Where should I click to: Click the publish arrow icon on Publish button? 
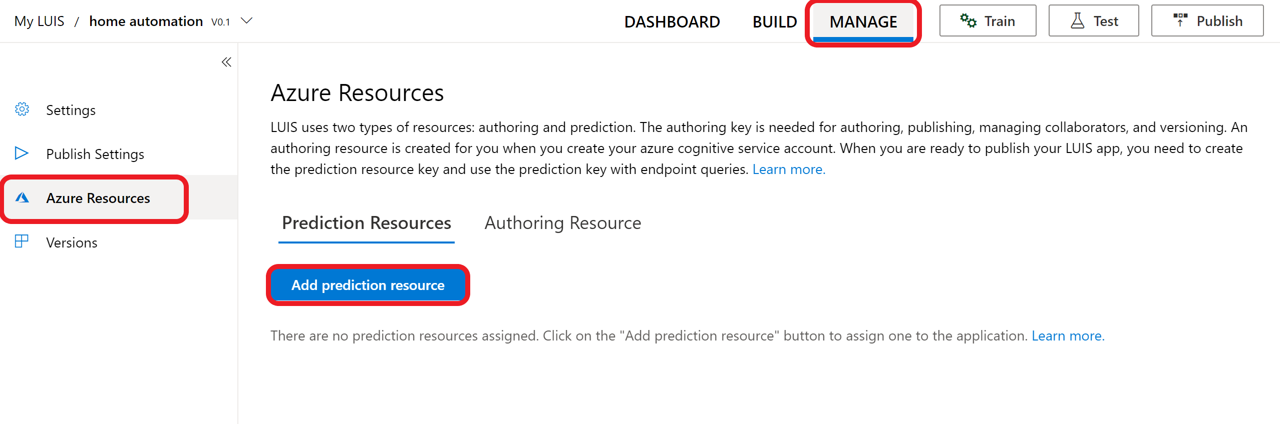[1180, 20]
